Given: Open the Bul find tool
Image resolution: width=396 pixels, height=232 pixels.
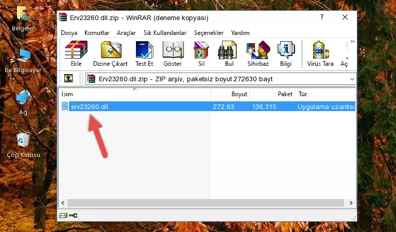Looking at the screenshot, I should [228, 53].
